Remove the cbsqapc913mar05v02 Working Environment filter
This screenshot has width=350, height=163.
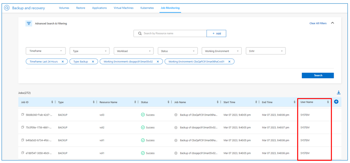pyautogui.click(x=157, y=61)
